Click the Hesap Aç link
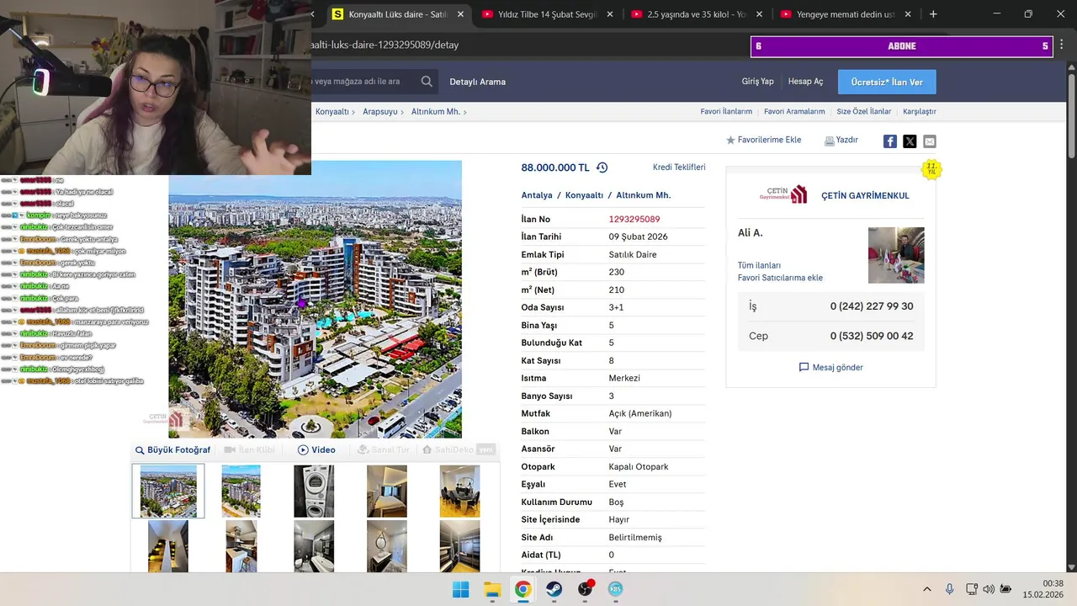Image resolution: width=1077 pixels, height=606 pixels. click(x=805, y=82)
